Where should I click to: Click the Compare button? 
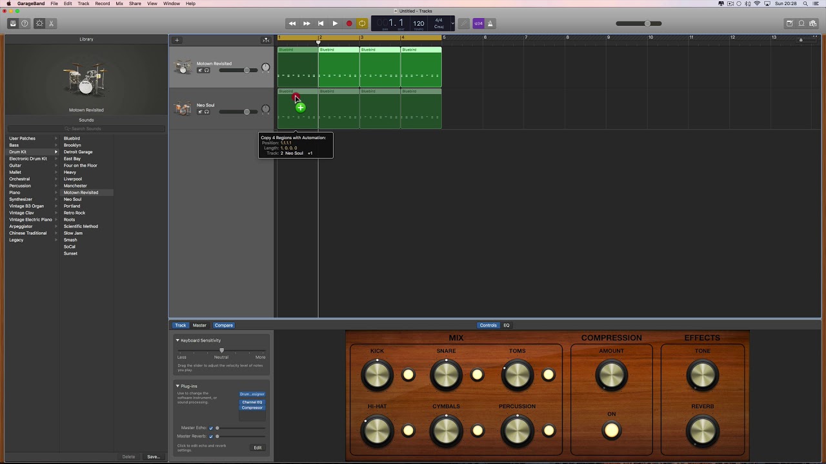[x=224, y=325]
